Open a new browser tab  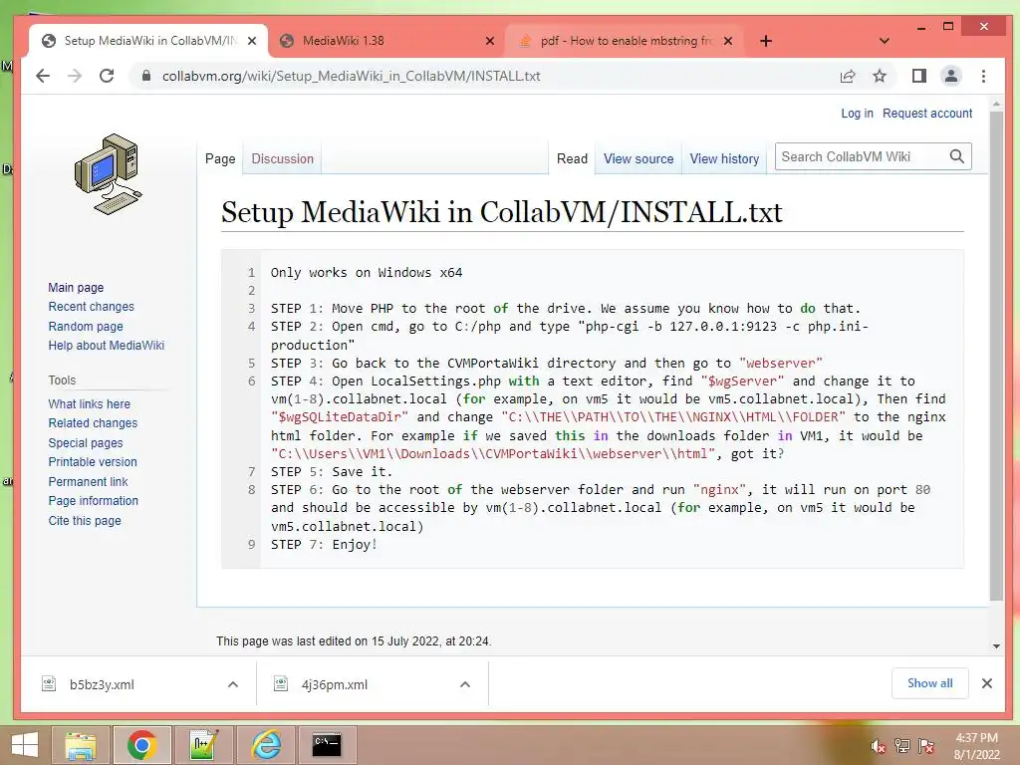pyautogui.click(x=766, y=41)
